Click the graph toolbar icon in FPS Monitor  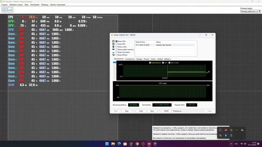click(10, 10)
